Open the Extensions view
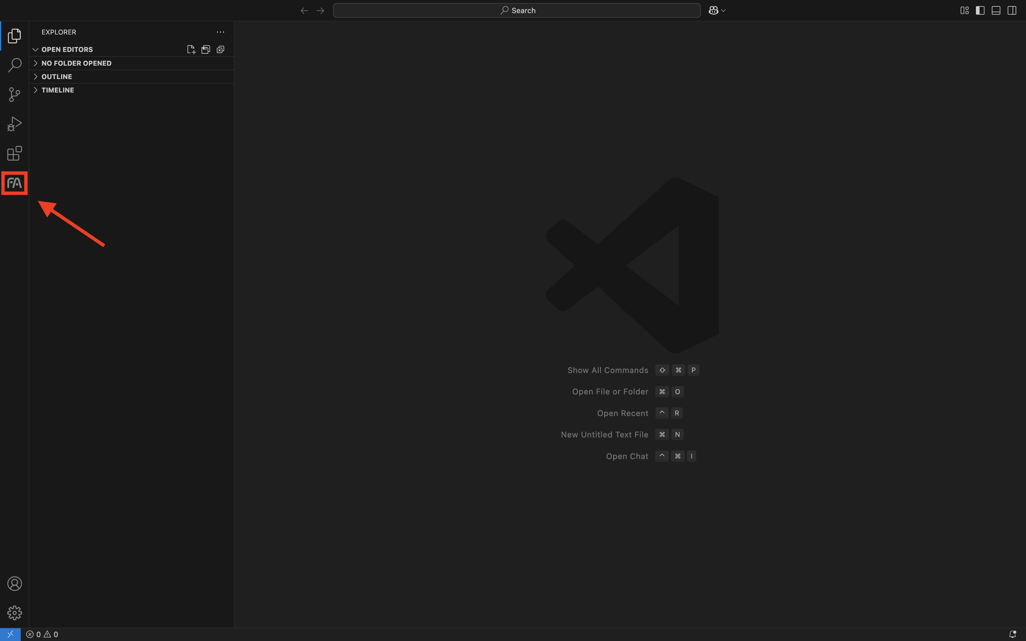This screenshot has height=641, width=1026. 14,153
